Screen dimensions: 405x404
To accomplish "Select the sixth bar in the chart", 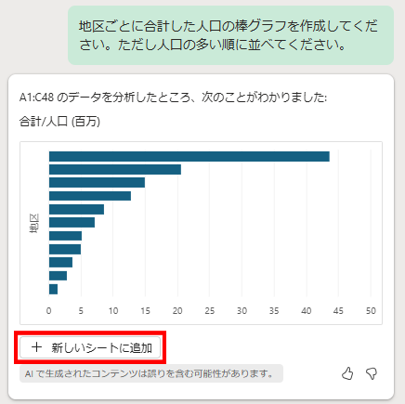I will pyautogui.click(x=72, y=223).
